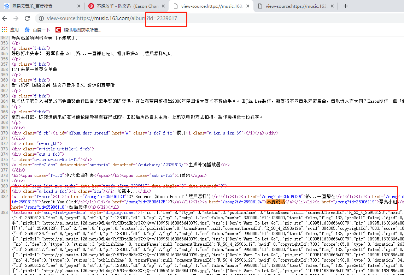The width and height of the screenshot is (404, 275).
Task: Click the 11首歌 text on line 378
Action: [x=183, y=175]
